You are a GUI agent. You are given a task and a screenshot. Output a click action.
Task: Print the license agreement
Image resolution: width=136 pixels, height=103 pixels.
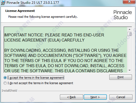pyautogui.click(x=121, y=77)
